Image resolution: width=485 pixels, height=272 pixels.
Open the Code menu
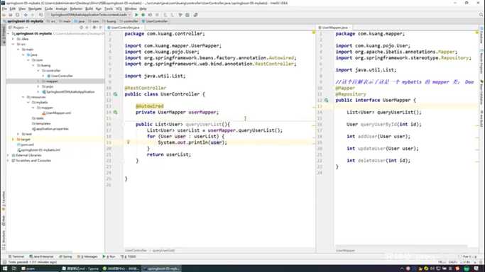click(x=48, y=8)
